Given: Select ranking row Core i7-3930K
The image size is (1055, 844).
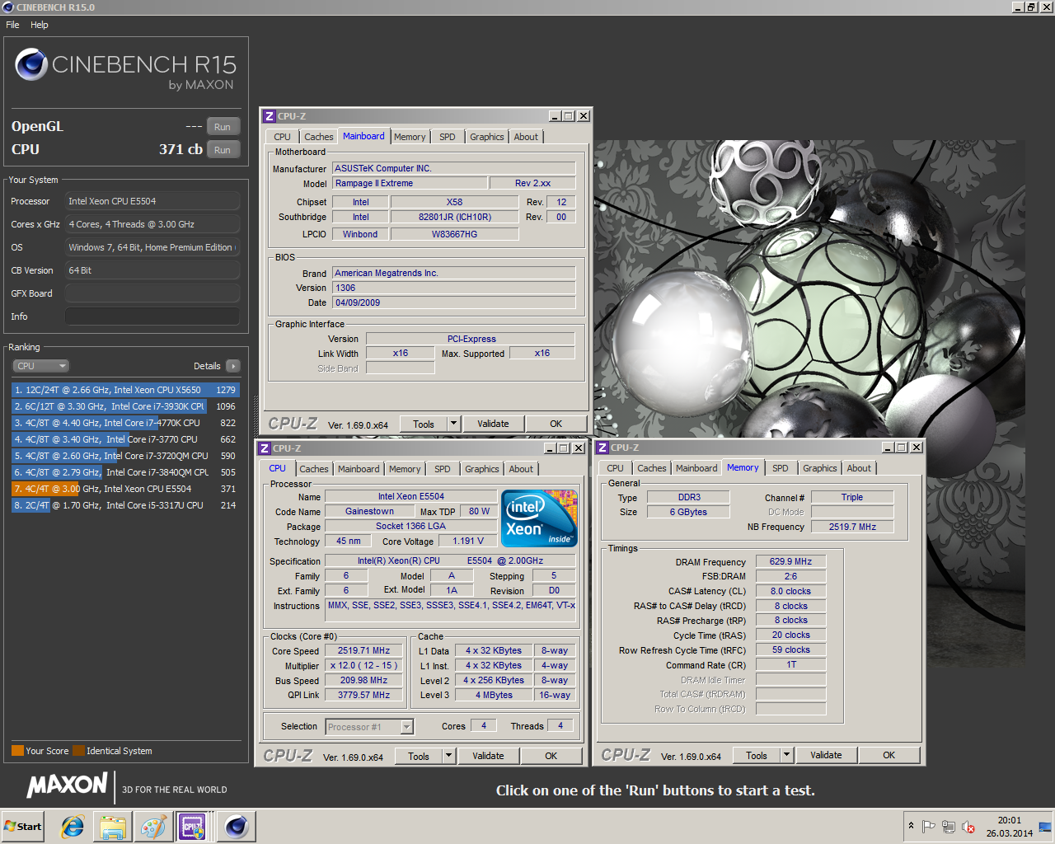Looking at the screenshot, I should coord(124,406).
